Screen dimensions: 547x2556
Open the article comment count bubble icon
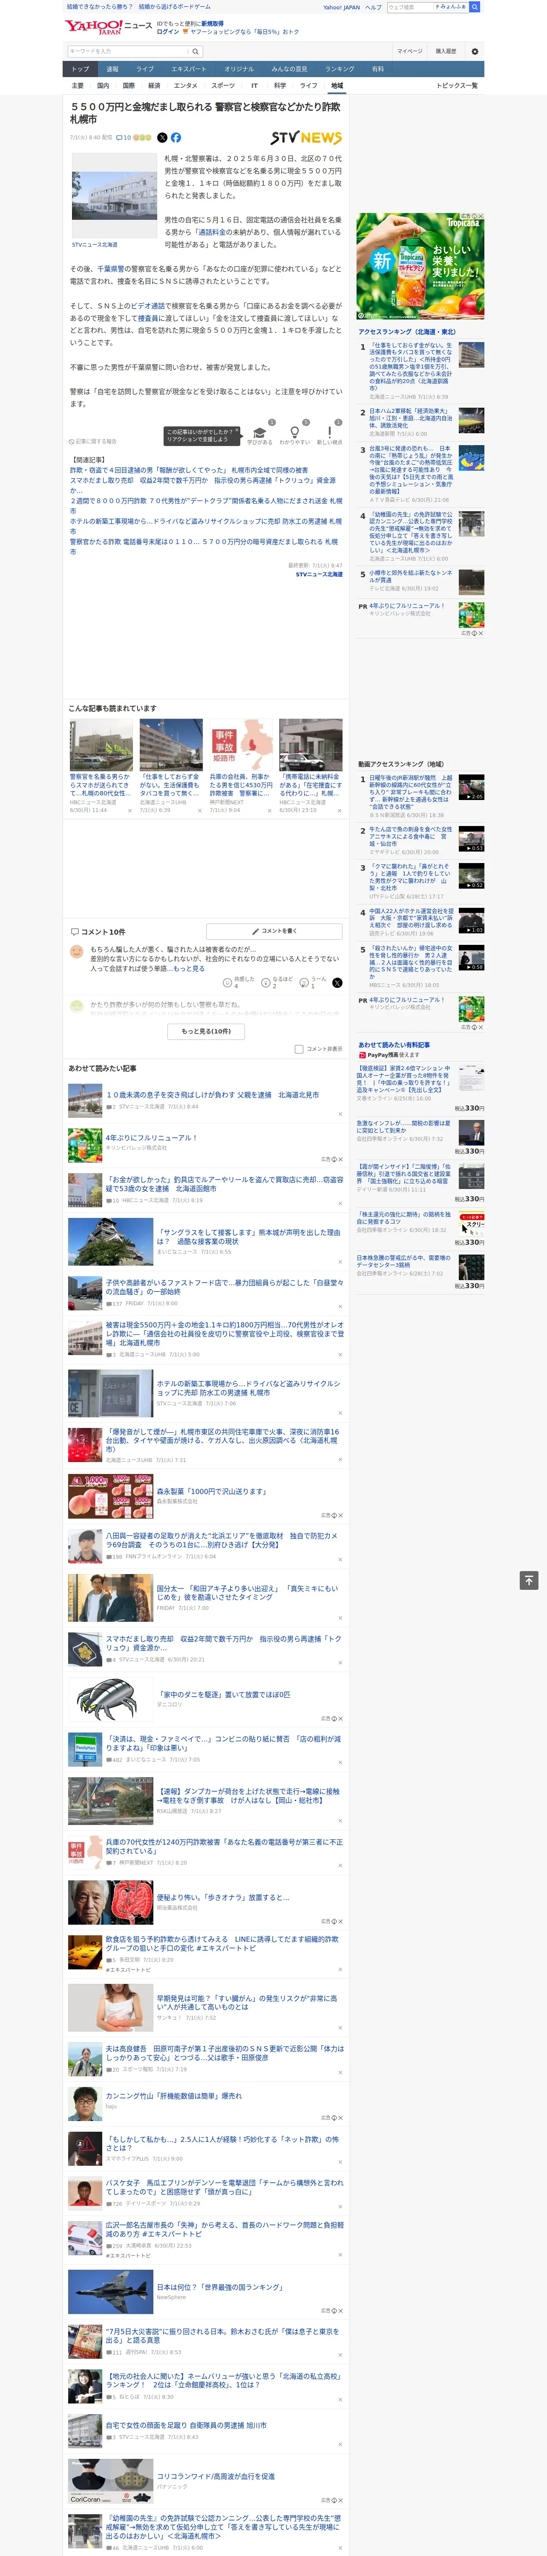[123, 138]
